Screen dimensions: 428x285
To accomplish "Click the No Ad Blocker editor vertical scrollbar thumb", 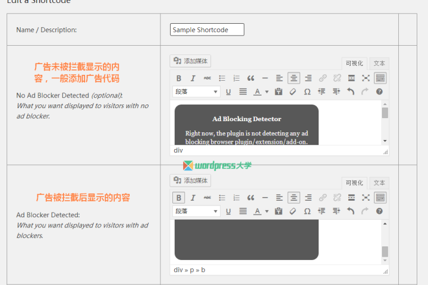I will tap(385, 113).
